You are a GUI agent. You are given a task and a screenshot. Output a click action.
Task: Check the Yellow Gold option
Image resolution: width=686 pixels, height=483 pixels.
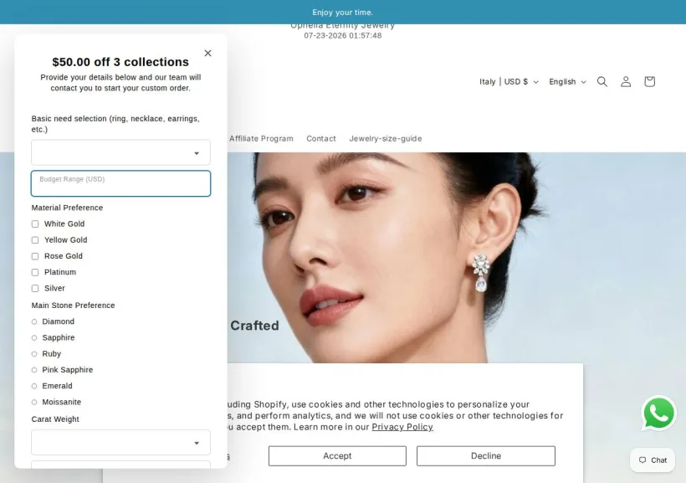tap(35, 240)
